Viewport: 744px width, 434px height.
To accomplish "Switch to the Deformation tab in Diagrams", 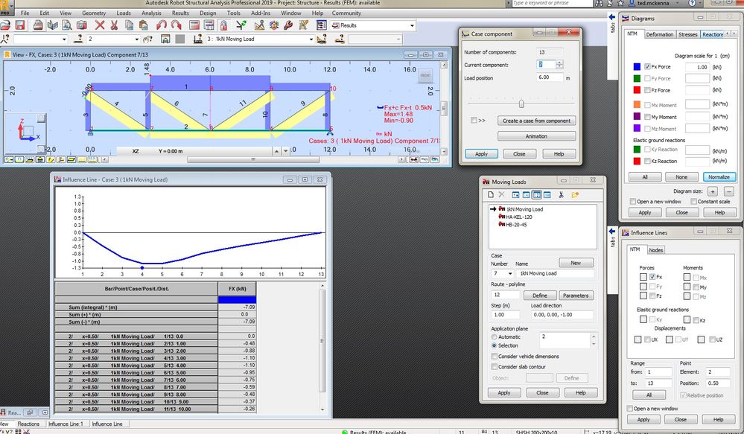I will [660, 35].
